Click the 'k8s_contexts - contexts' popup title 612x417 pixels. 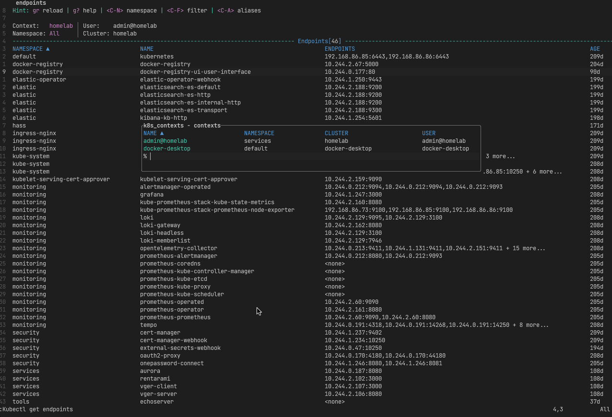click(182, 126)
